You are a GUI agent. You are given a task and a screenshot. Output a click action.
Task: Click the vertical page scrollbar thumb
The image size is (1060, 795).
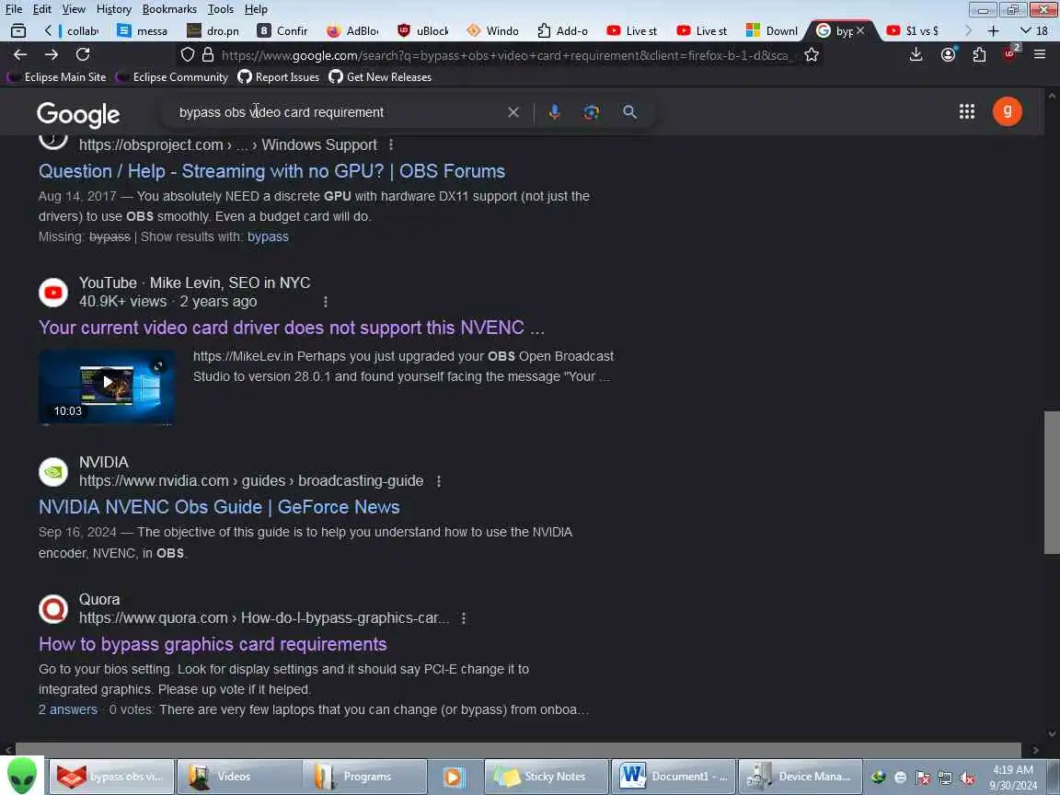click(x=1051, y=481)
